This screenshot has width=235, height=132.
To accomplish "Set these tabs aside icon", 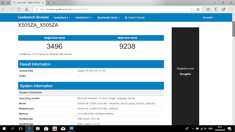I will (8, 3).
